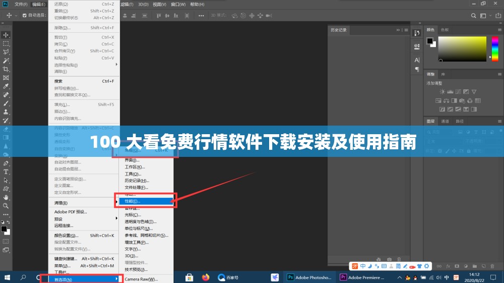504x283 pixels.
Task: Swap foreground and background colors arrow
Action: coord(9,222)
